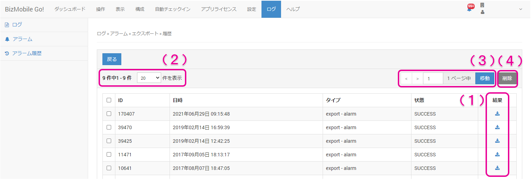Open the ダッシュボード menu item
Screen dimensions: 531x180
pos(70,9)
